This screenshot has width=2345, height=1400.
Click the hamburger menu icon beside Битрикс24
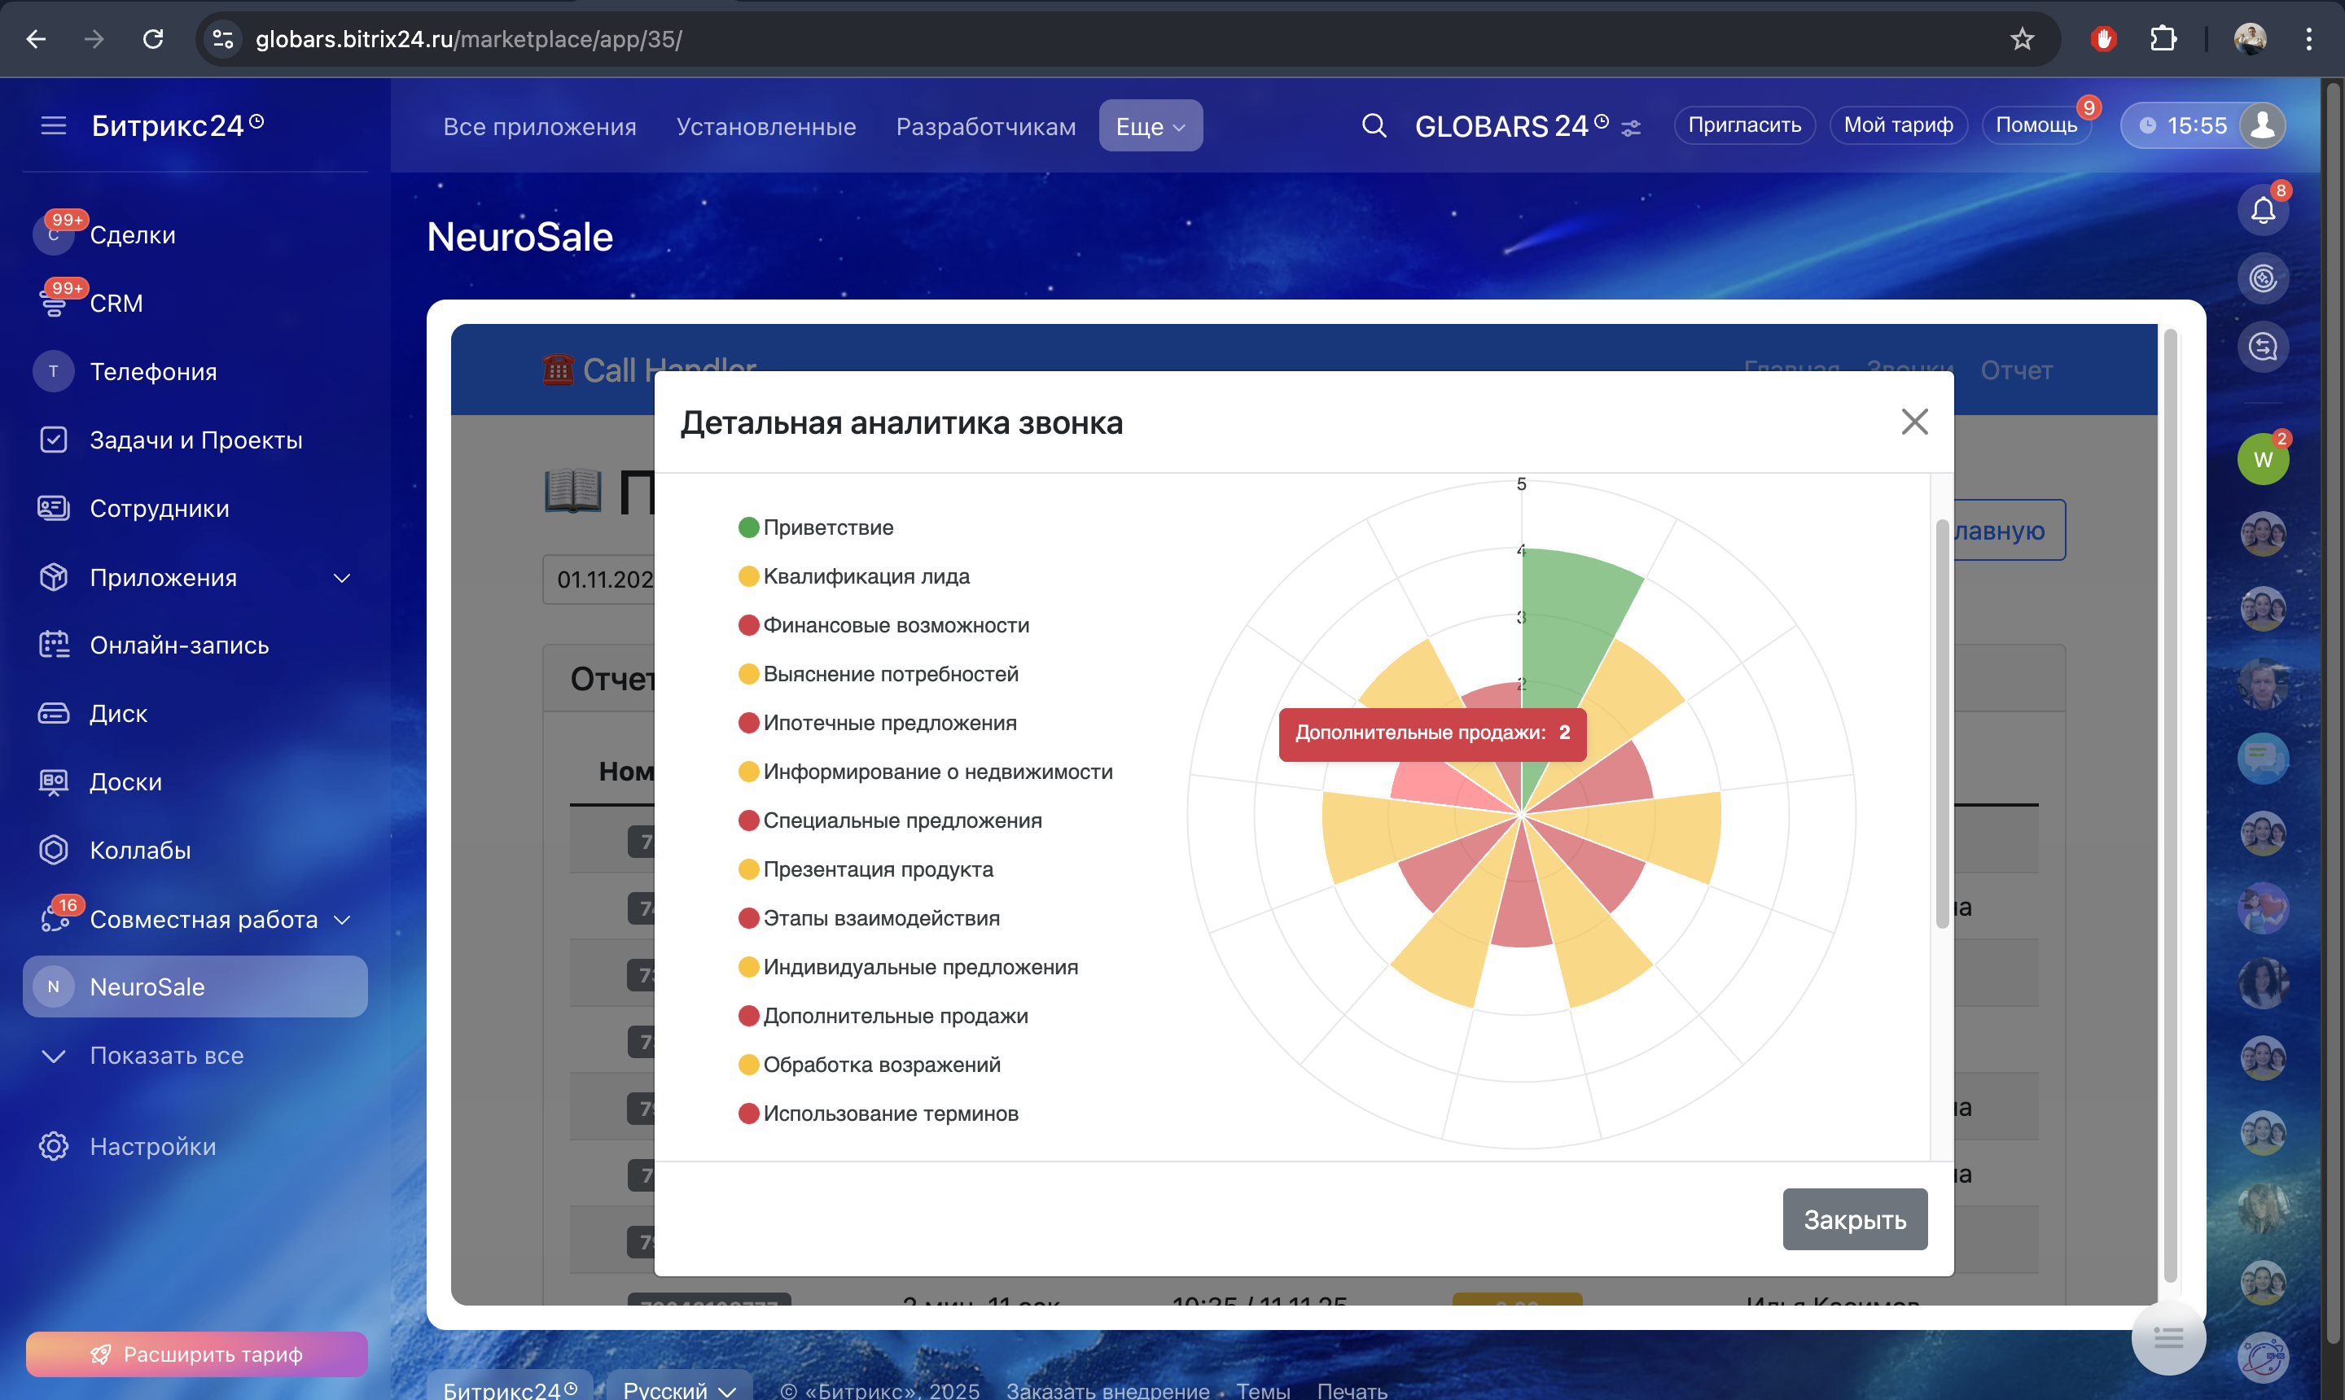click(54, 125)
